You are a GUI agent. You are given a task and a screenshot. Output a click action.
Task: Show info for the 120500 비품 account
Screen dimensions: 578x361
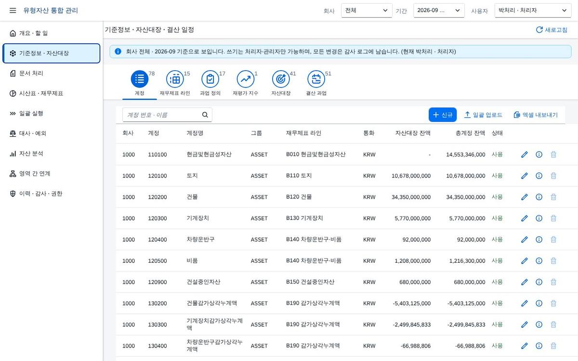click(x=539, y=260)
